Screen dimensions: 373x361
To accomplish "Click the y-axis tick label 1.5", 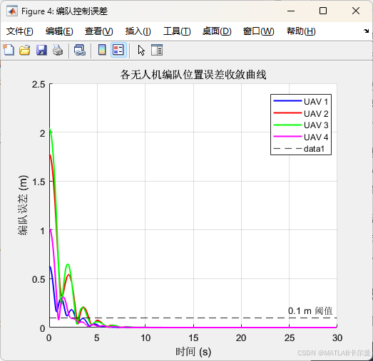I will tap(39, 182).
